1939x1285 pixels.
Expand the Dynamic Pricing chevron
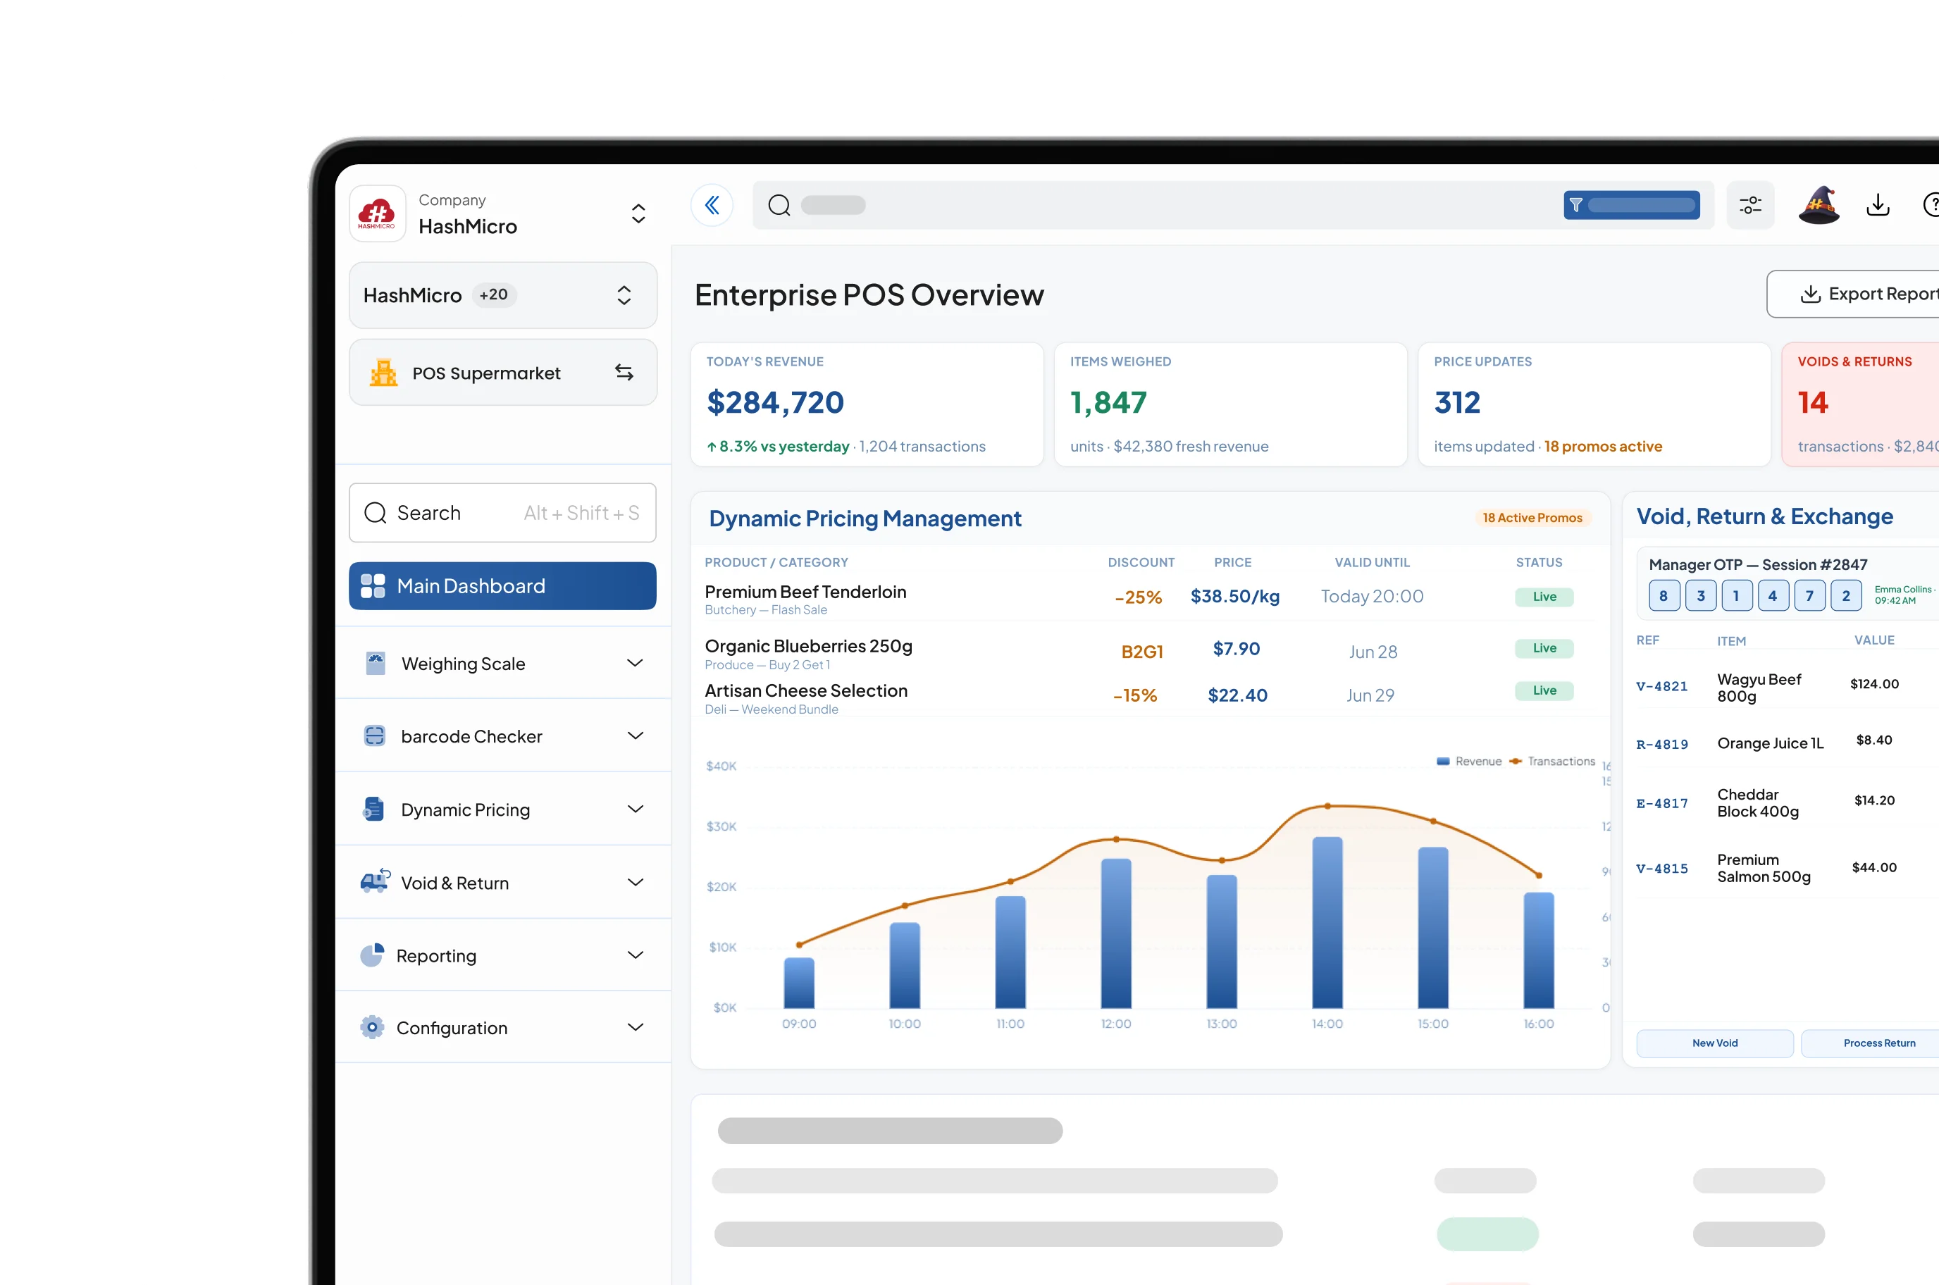coord(635,809)
